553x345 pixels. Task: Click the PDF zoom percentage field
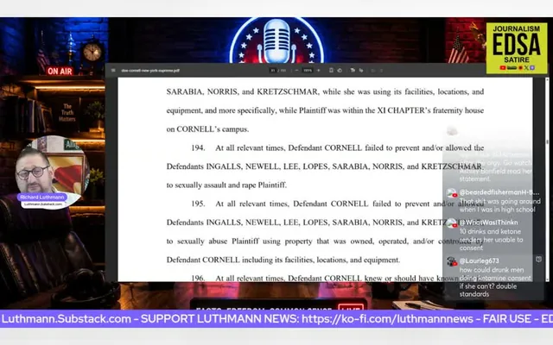pos(308,71)
